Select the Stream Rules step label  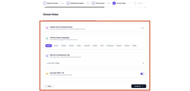tap(121, 3)
